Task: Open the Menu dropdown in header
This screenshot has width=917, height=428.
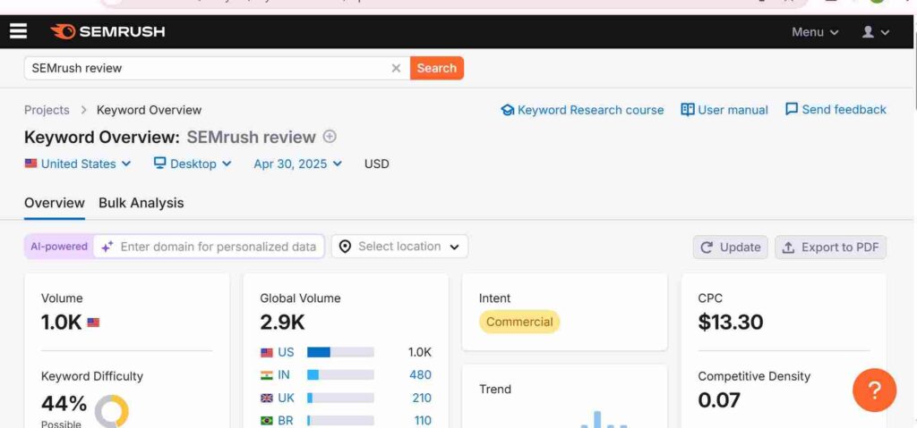Action: [815, 32]
